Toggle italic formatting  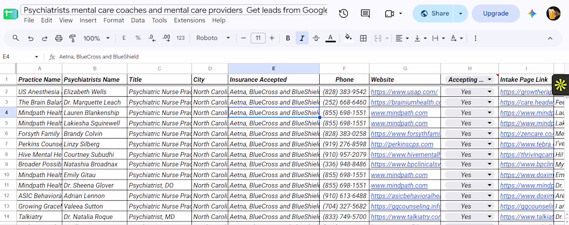click(302, 38)
